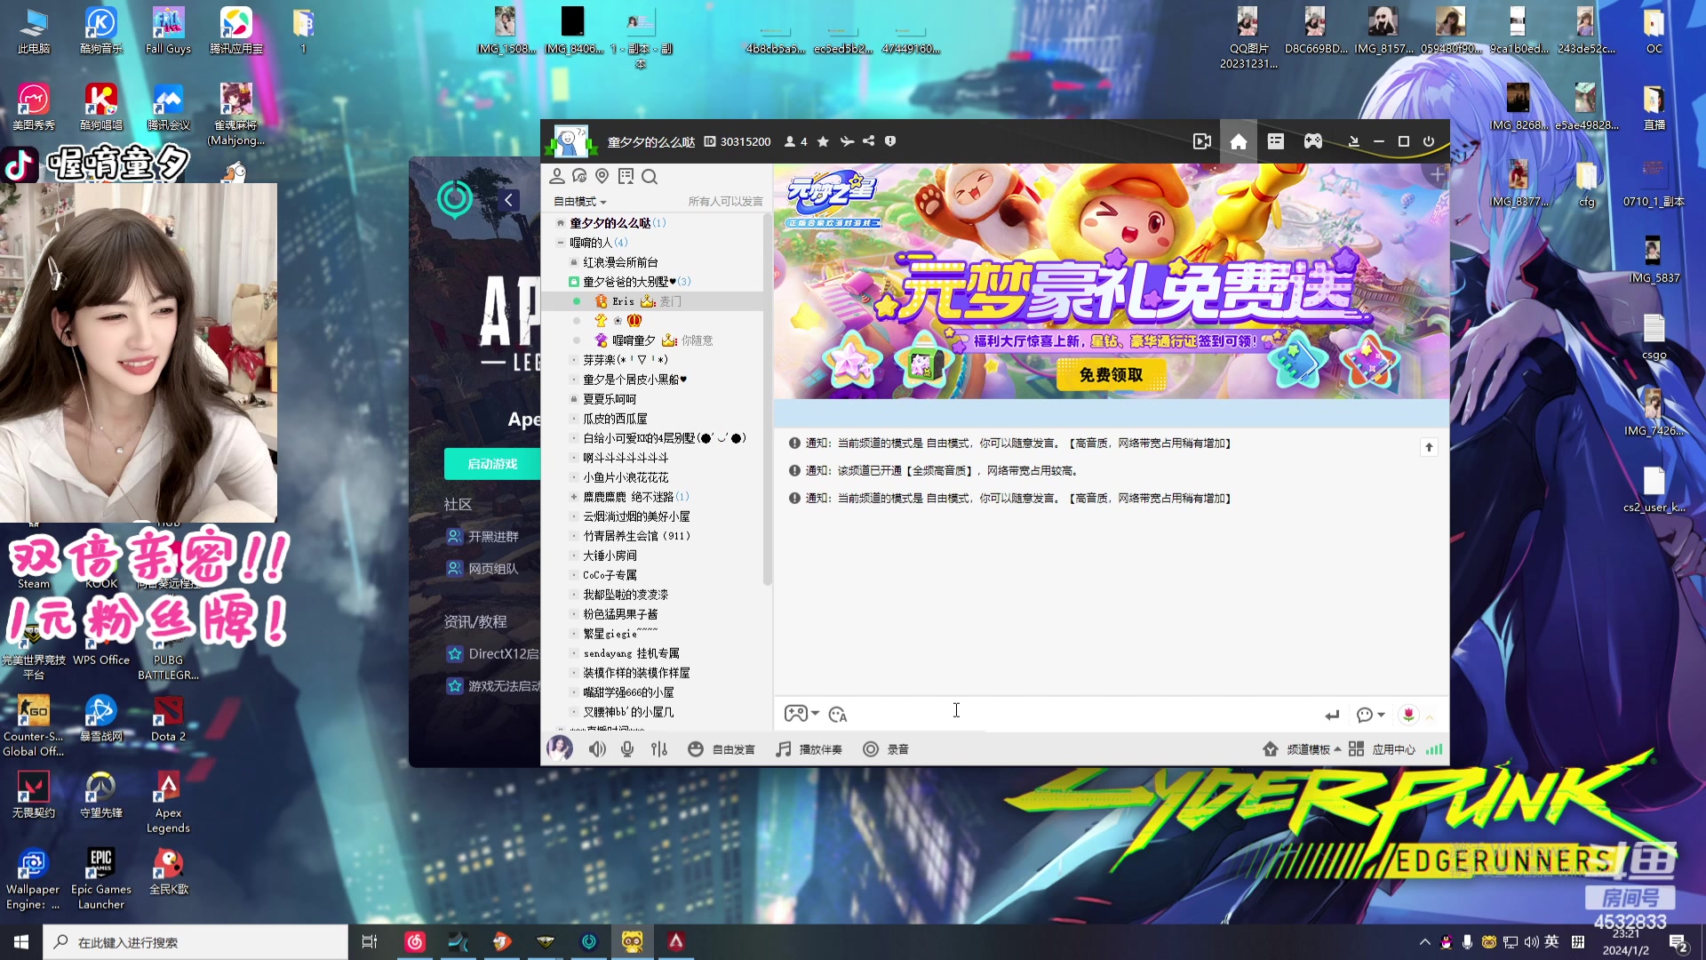Open the game controller icon in YY title bar
1706x960 pixels.
[x=1313, y=141]
